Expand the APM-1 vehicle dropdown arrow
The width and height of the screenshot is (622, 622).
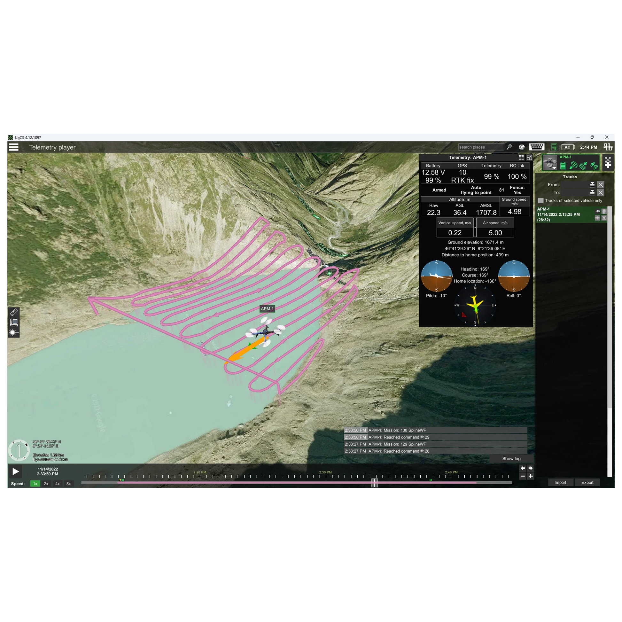click(x=554, y=168)
